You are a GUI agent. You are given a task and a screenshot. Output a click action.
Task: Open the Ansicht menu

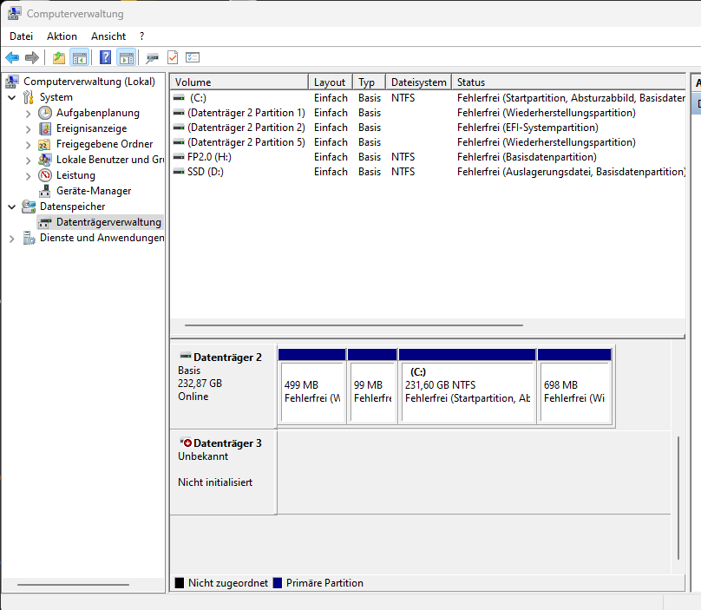pos(108,36)
